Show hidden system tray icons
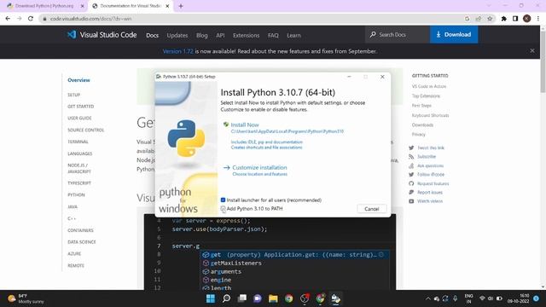Image resolution: width=546 pixels, height=307 pixels. point(428,298)
